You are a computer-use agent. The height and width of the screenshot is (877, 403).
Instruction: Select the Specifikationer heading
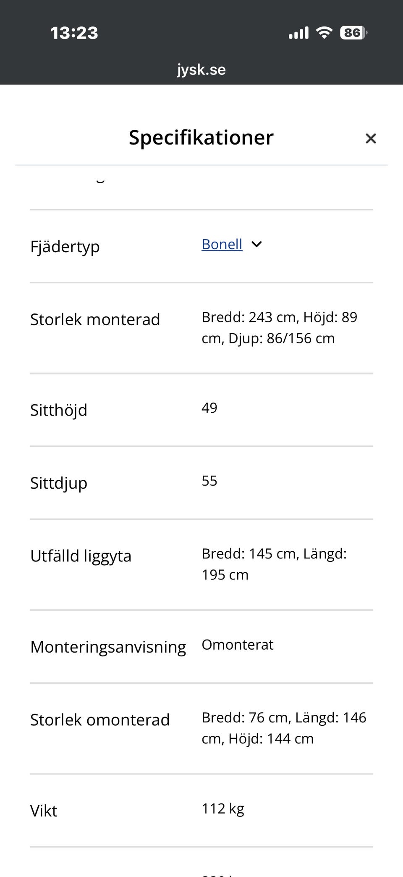click(201, 137)
